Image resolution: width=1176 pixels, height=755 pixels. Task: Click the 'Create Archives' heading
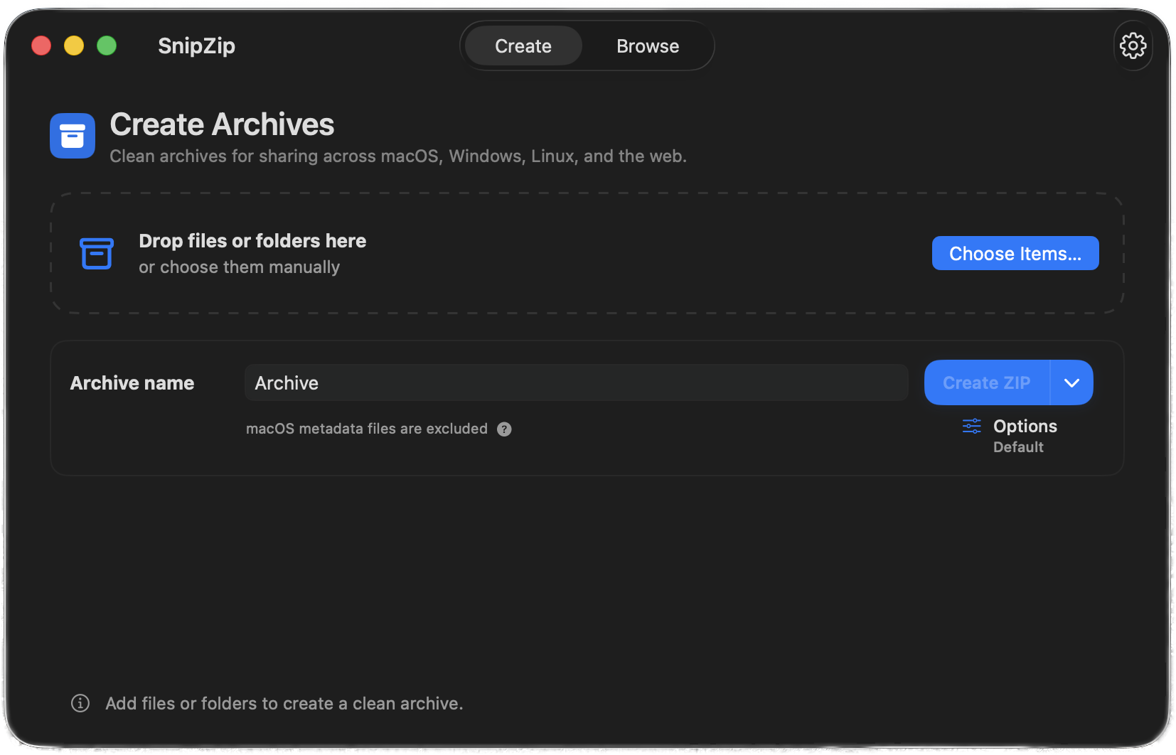222,124
